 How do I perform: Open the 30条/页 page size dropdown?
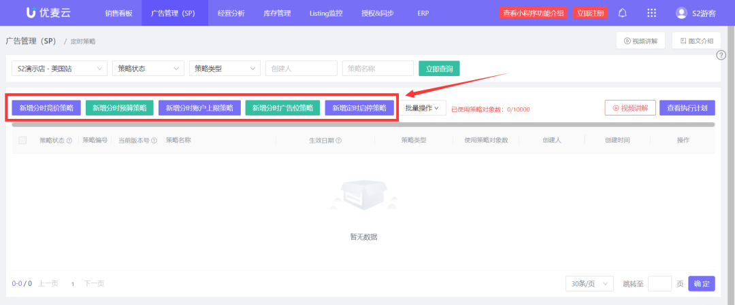[x=589, y=283]
